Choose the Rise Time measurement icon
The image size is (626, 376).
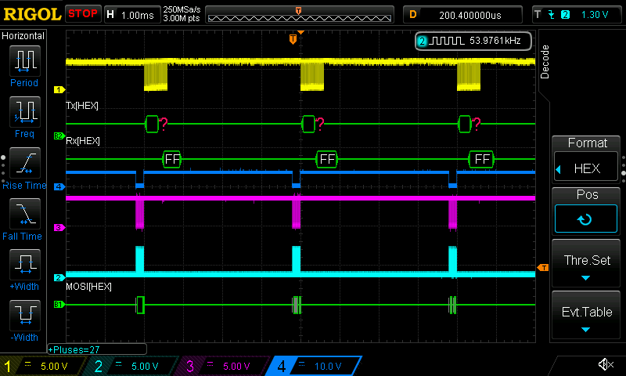[23, 162]
